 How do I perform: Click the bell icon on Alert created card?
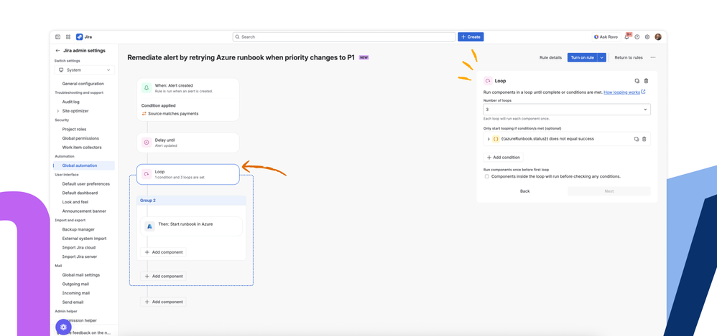click(147, 87)
